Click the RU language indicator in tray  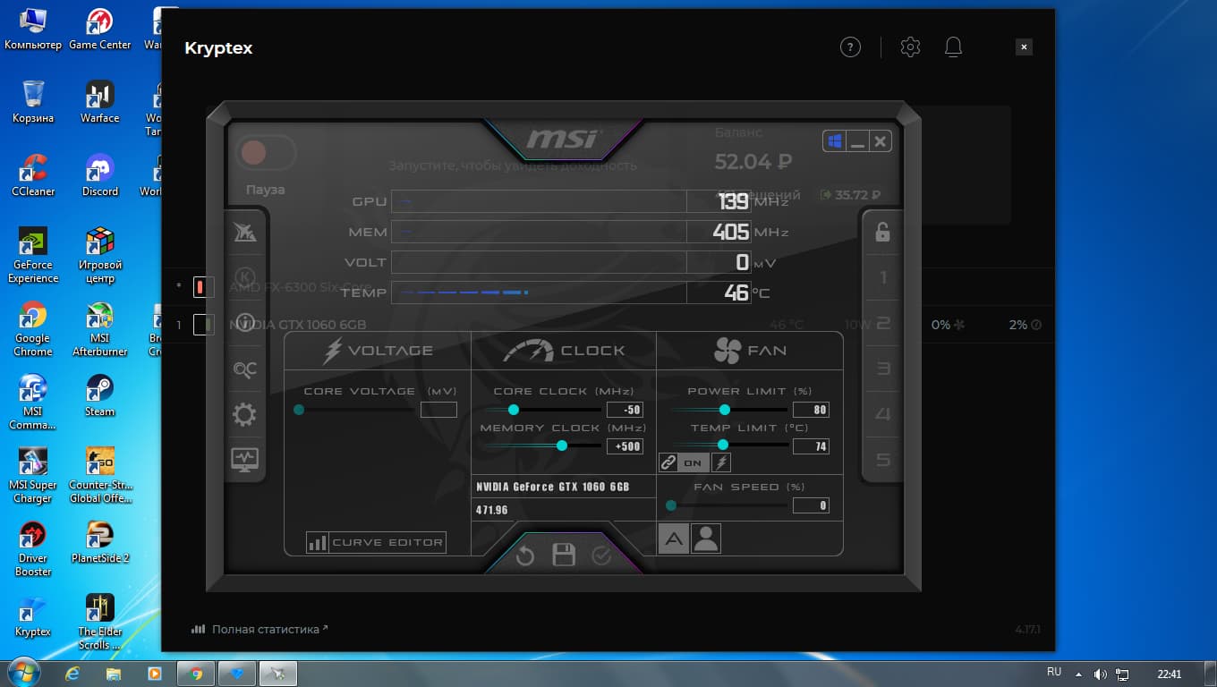(1054, 672)
